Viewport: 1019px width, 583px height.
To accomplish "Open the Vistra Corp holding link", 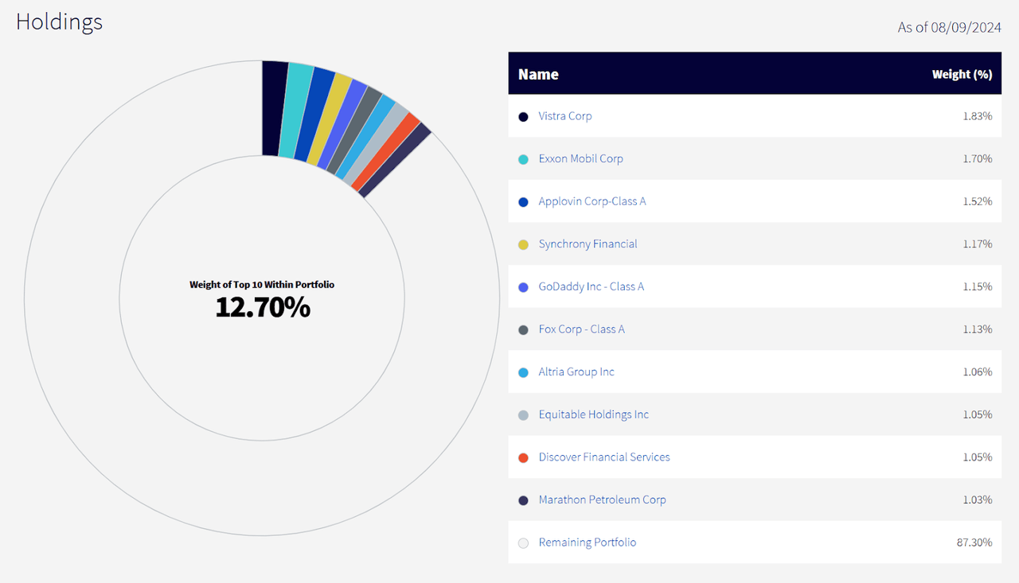I will (565, 116).
